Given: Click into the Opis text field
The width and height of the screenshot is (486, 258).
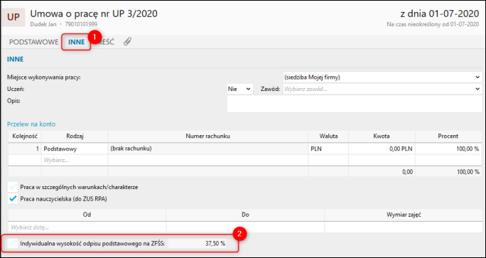Looking at the screenshot, I should [355, 104].
